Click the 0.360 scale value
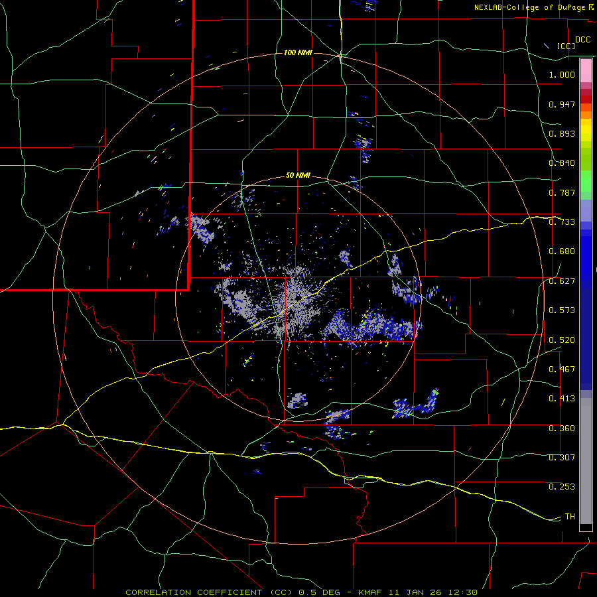 tap(562, 429)
